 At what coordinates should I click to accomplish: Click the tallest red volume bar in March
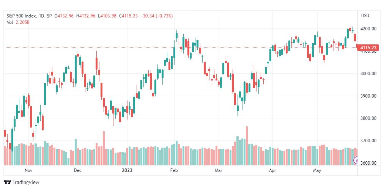[x=247, y=146]
